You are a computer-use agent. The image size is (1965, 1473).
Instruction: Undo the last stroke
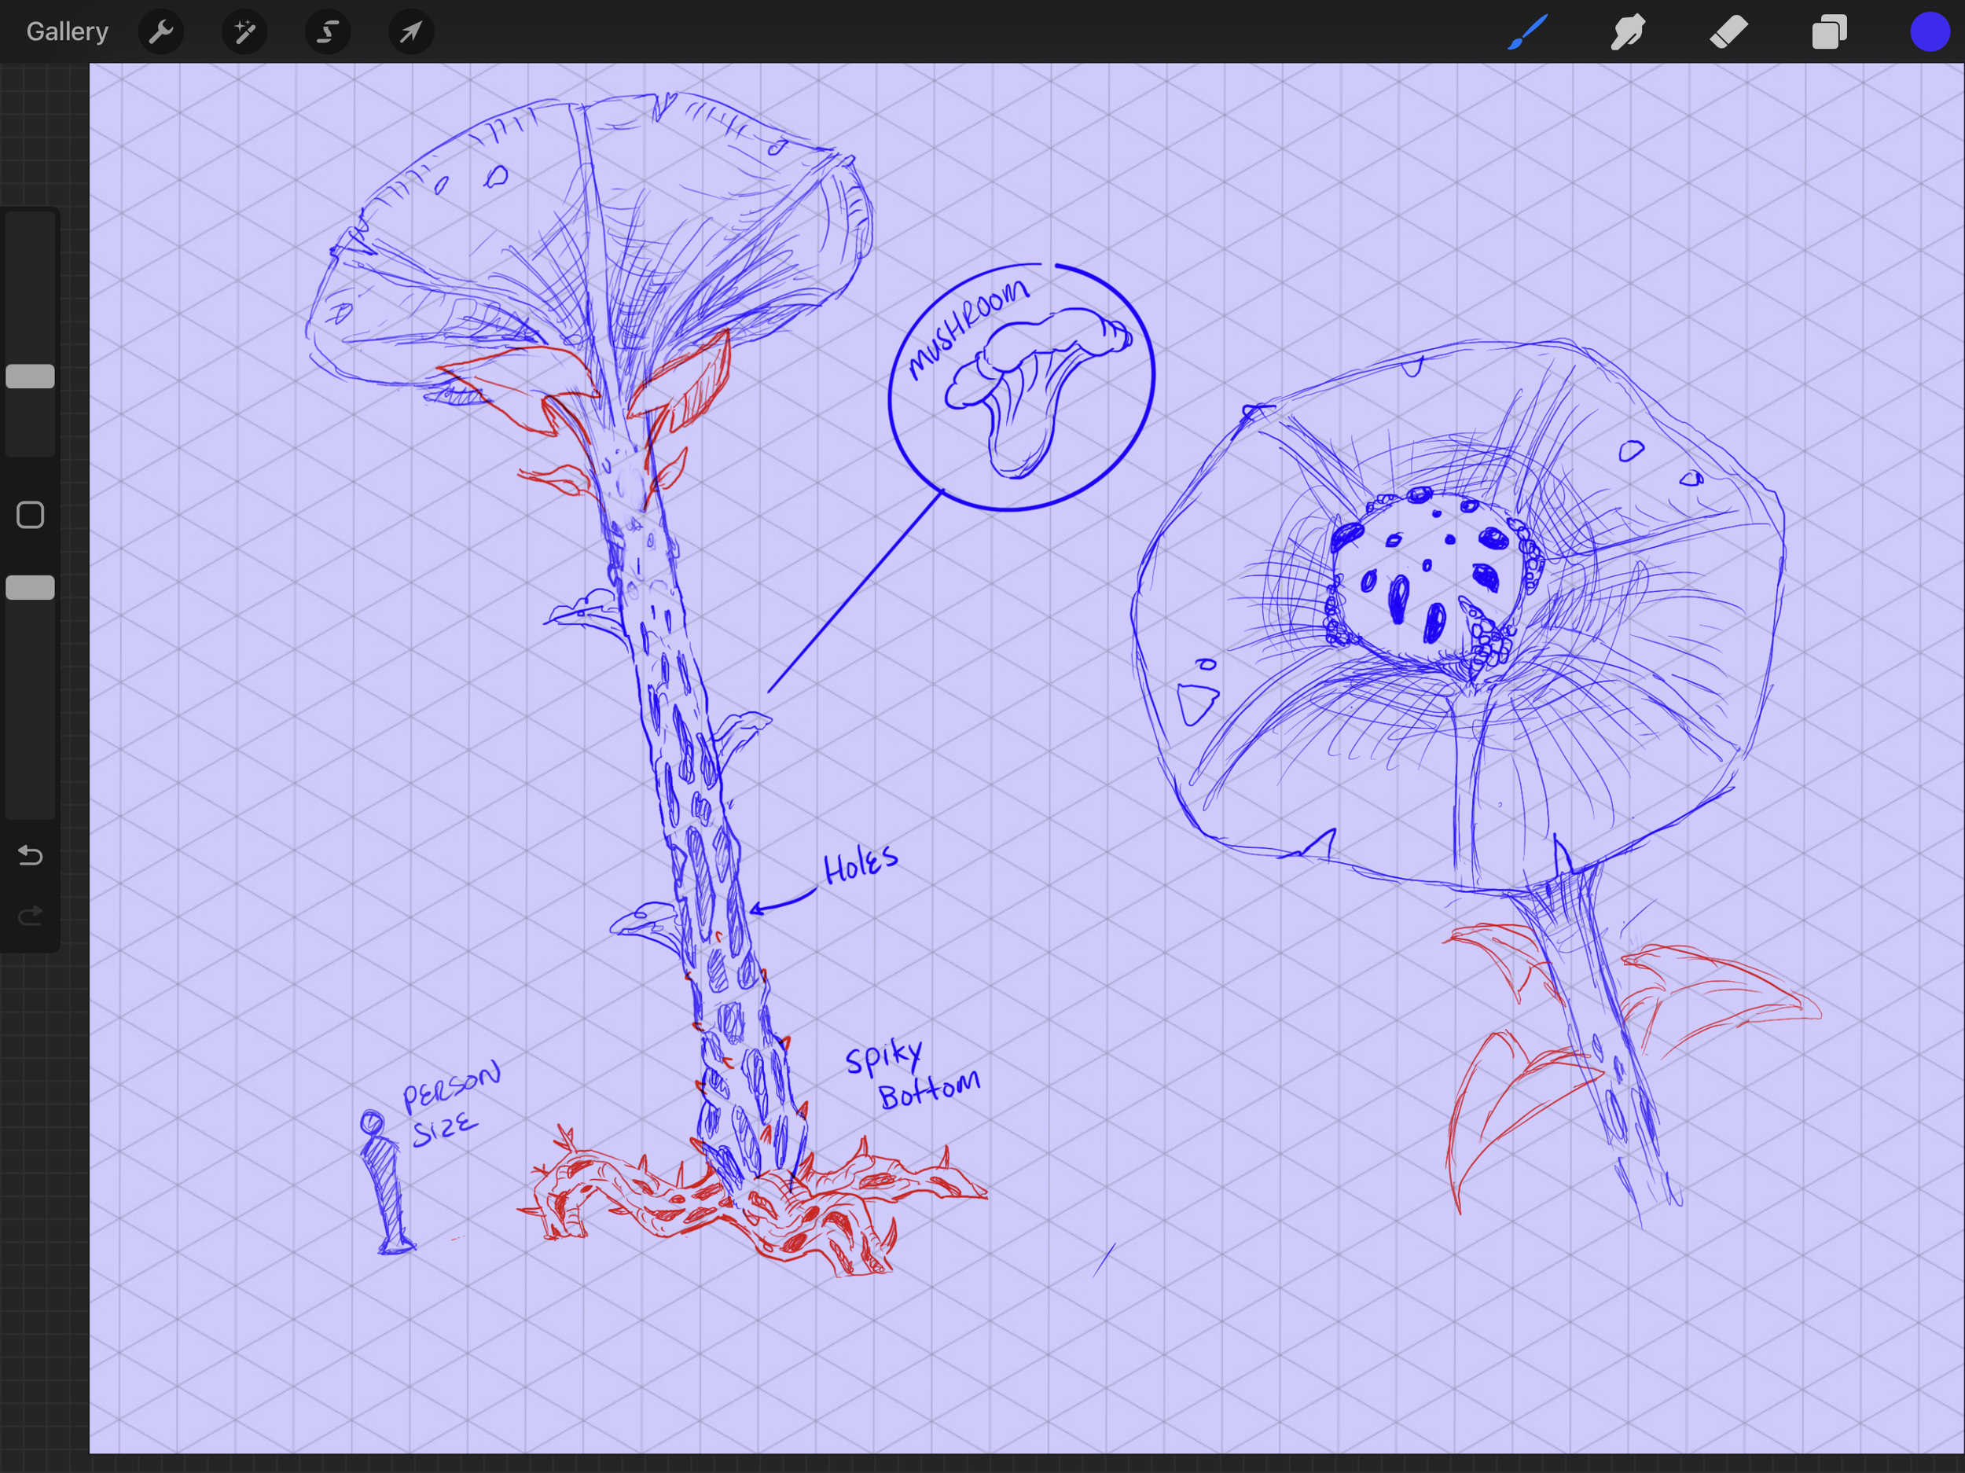(30, 854)
